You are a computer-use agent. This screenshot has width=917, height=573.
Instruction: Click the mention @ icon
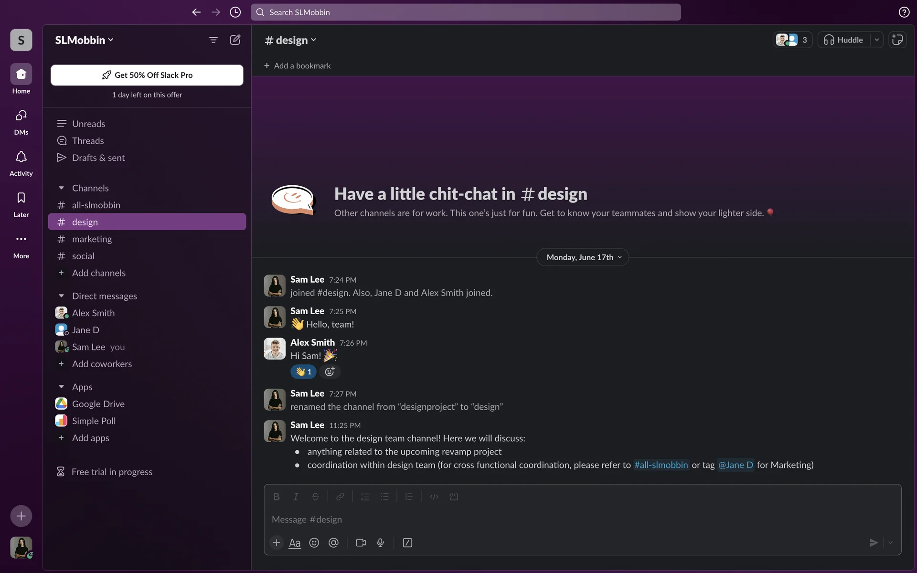[333, 542]
